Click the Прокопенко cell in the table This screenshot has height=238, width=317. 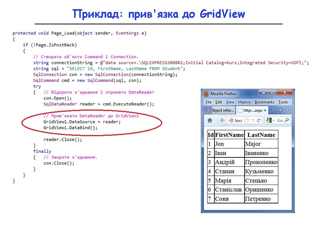pyautogui.click(x=261, y=162)
